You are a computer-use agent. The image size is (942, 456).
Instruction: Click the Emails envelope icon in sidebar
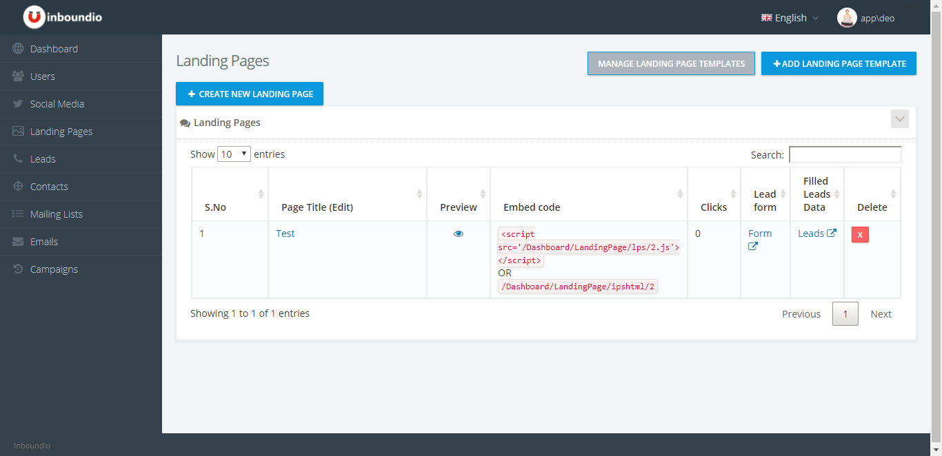[18, 242]
